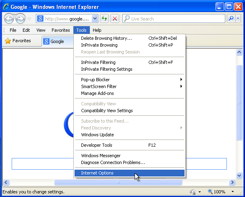245x197 pixels.
Task: Click the Google site icon in address bar
Action: tap(40, 19)
